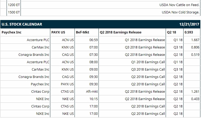Click the 0.403 estimate value

point(195,99)
